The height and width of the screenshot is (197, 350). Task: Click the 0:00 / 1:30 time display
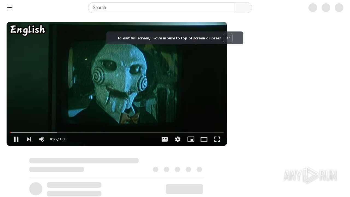(x=58, y=139)
